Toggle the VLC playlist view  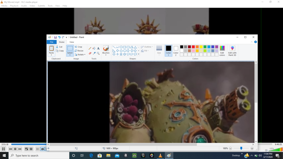point(38,149)
